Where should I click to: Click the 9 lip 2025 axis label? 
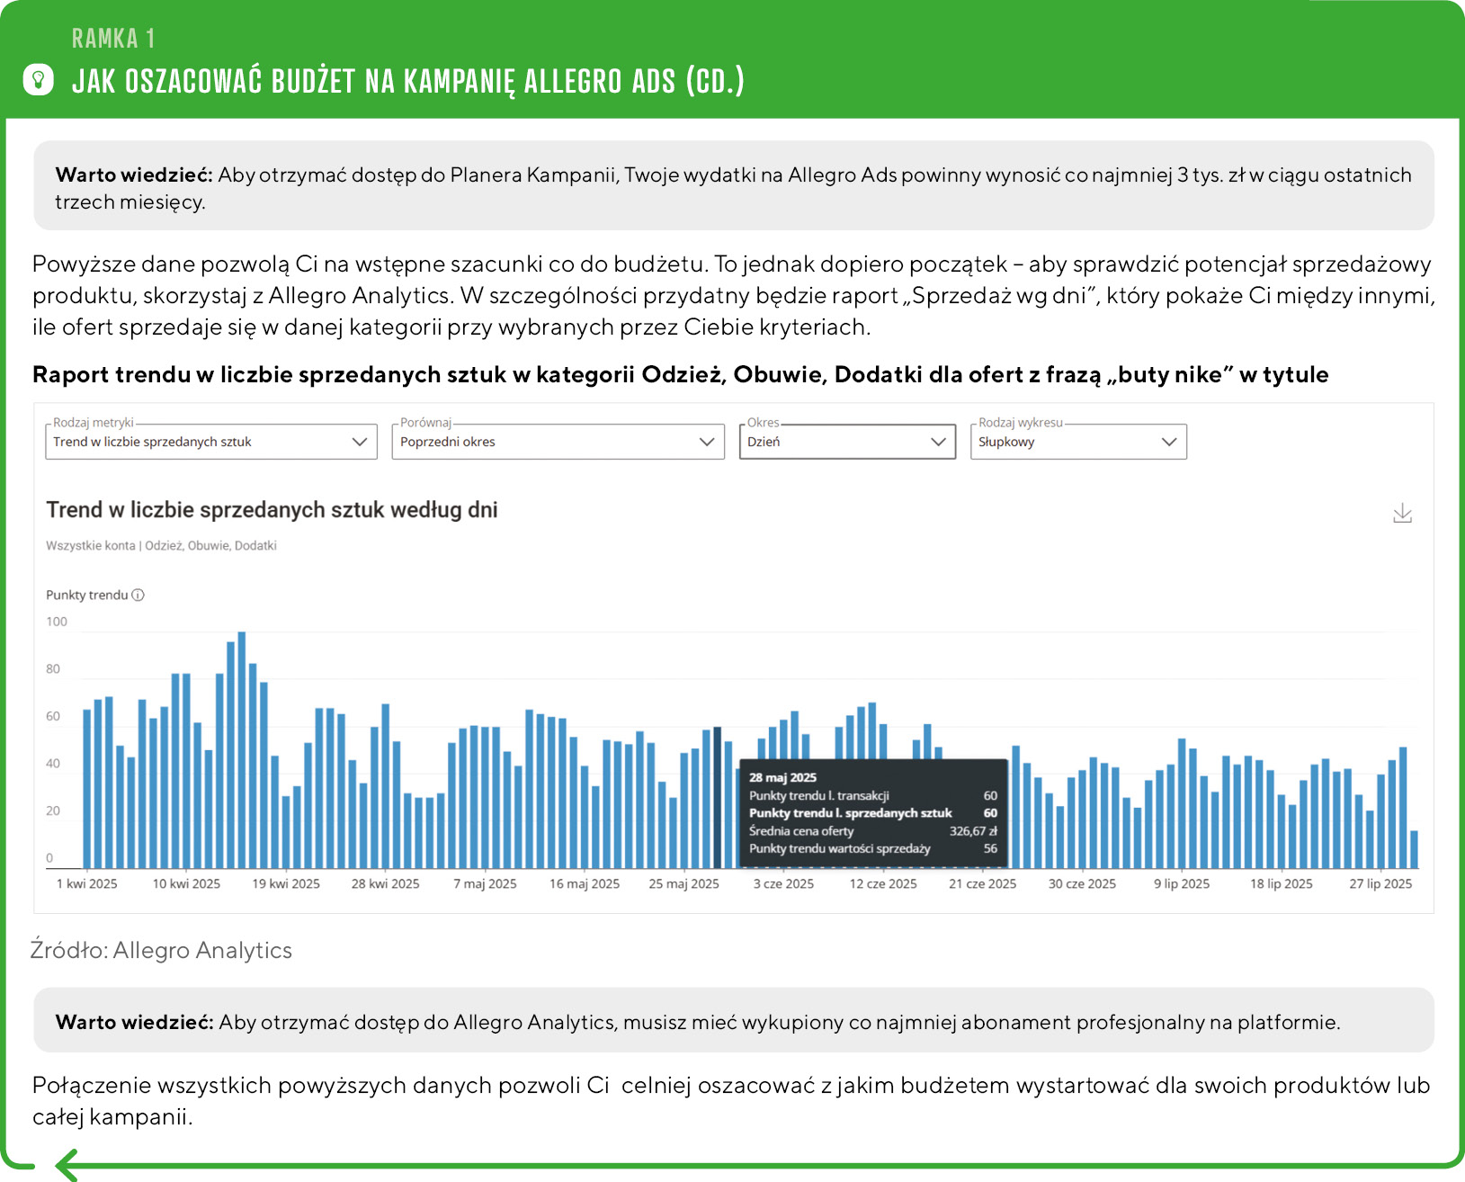(1182, 883)
